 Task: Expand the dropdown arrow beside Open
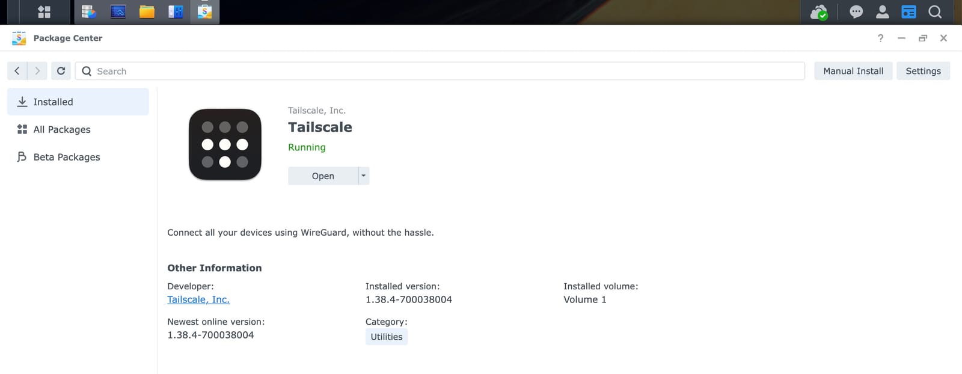point(363,176)
